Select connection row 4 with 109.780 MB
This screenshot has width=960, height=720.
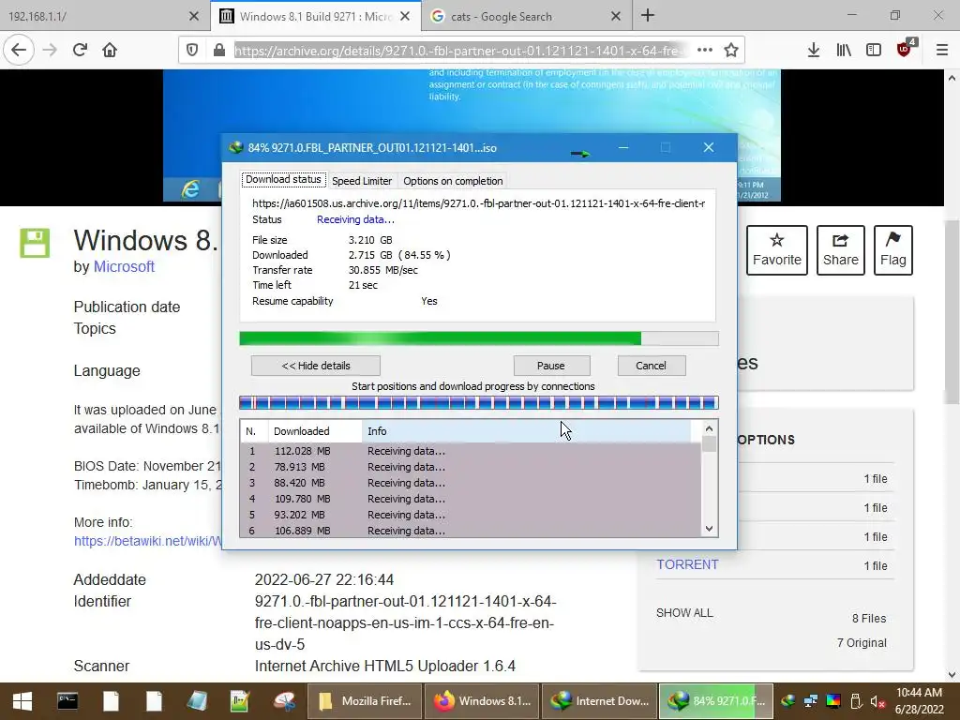point(471,499)
